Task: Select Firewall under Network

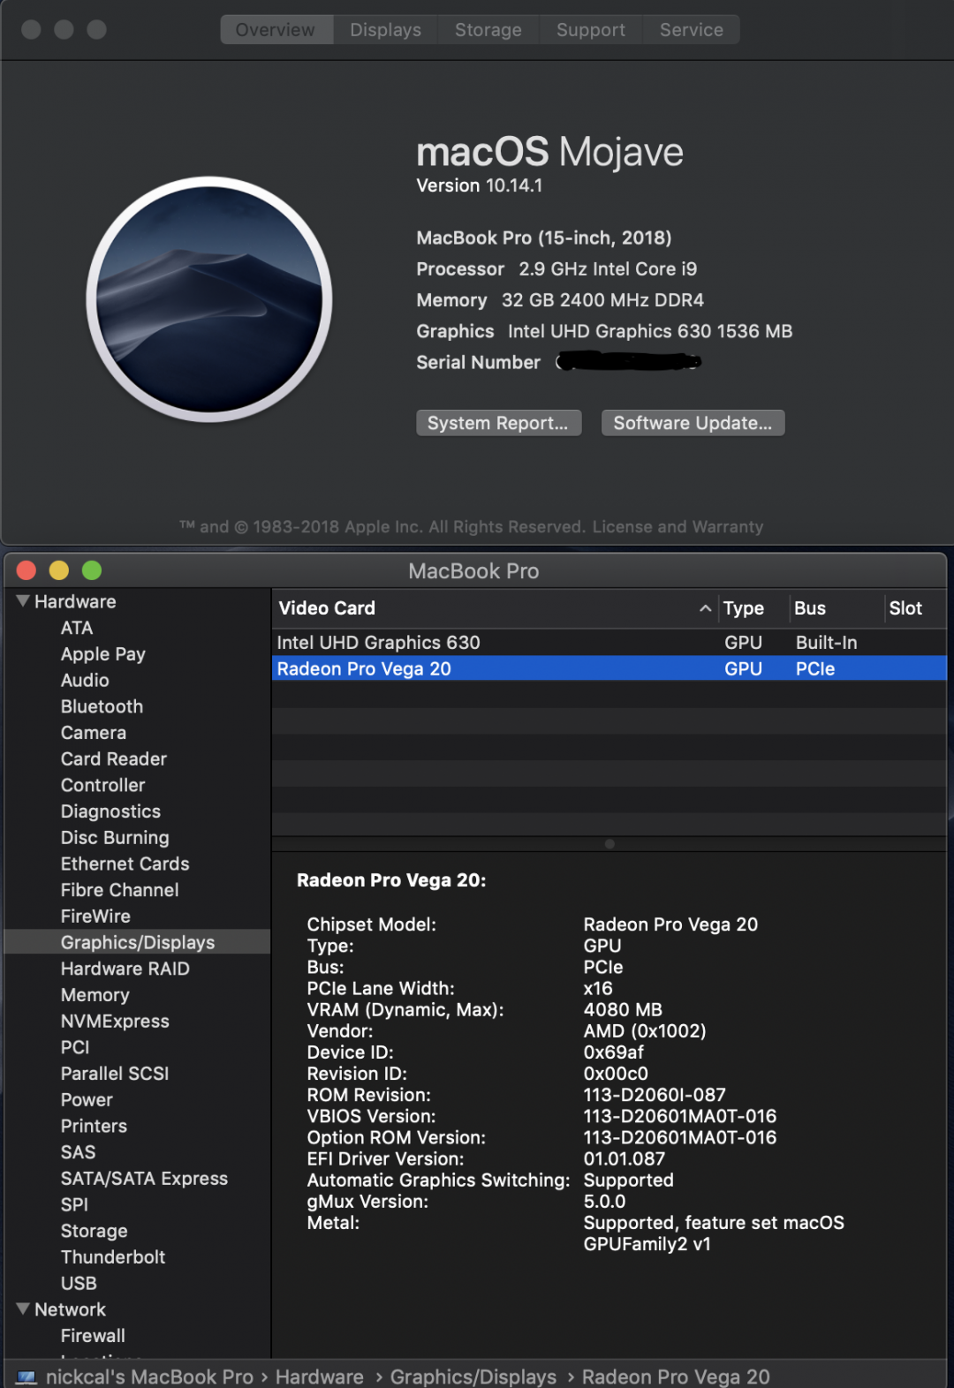Action: [x=93, y=1336]
